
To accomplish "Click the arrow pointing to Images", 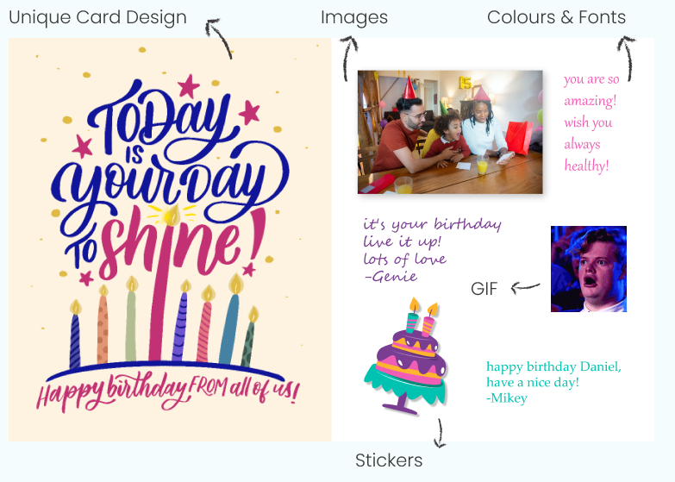I will point(348,58).
